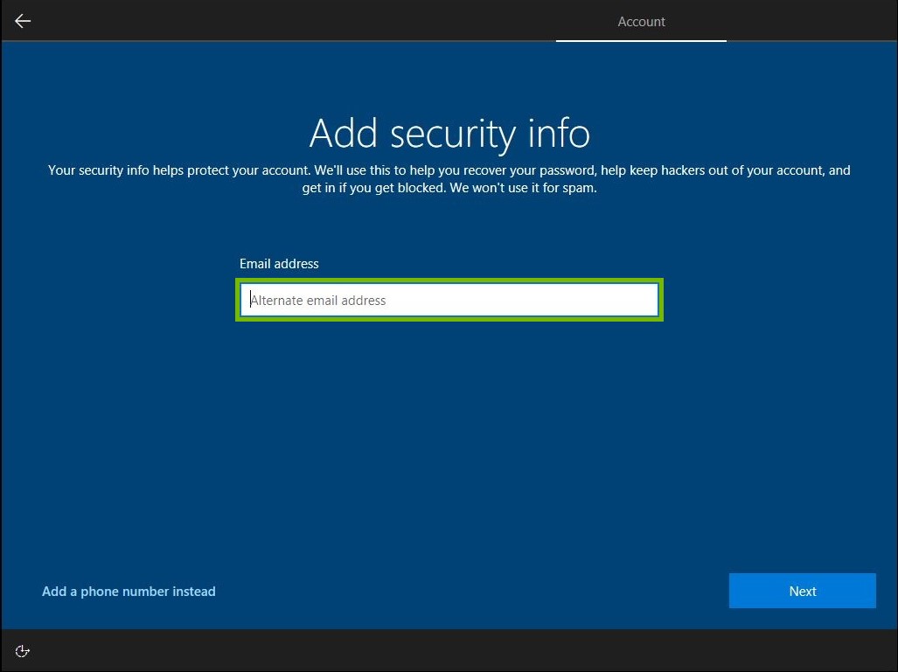Click the Add security info heading
898x672 pixels.
pyautogui.click(x=449, y=134)
